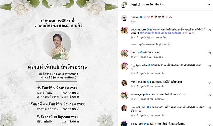Tap heart on mawin_twp's comment
213x126 pixels.
[210, 95]
